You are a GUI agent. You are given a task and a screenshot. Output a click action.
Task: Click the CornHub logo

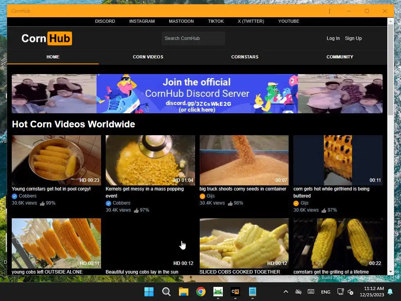click(x=47, y=38)
